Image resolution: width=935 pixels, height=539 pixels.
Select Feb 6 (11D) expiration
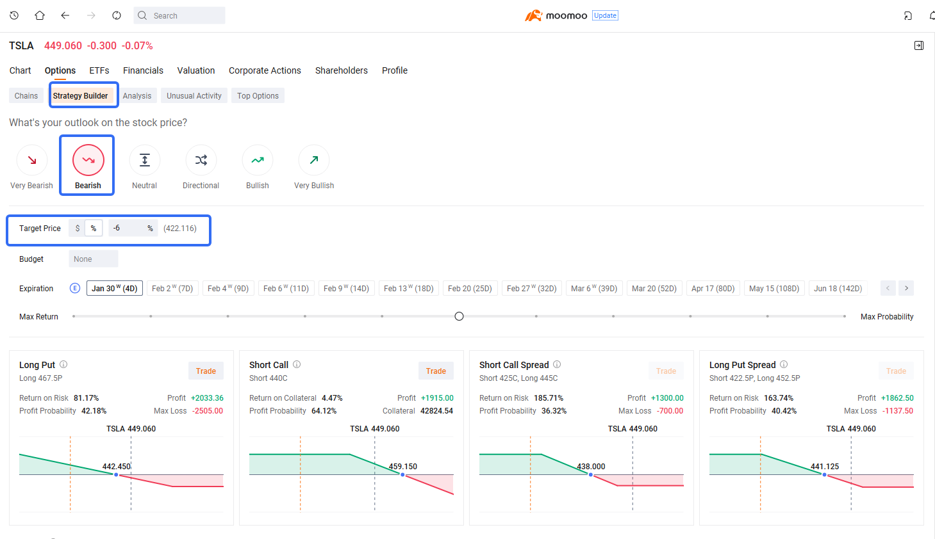click(x=286, y=288)
